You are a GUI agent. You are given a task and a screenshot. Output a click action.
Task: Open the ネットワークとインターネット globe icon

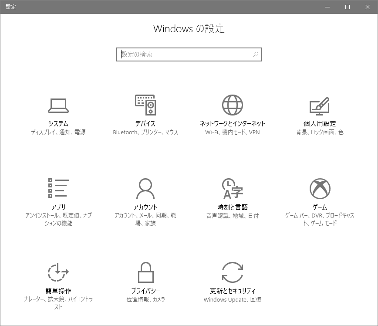pyautogui.click(x=233, y=105)
